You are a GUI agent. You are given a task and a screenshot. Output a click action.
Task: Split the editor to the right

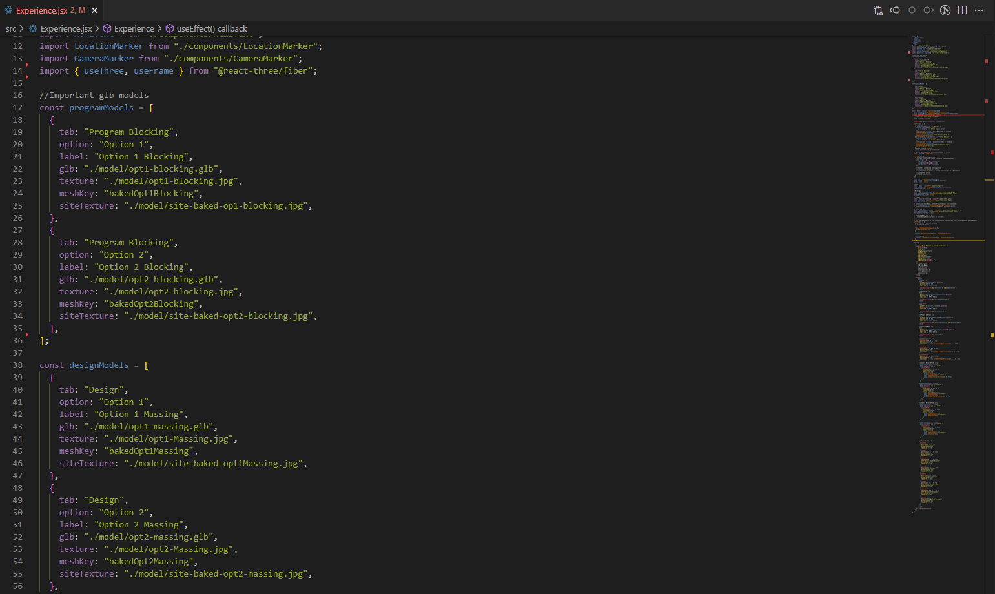[962, 10]
